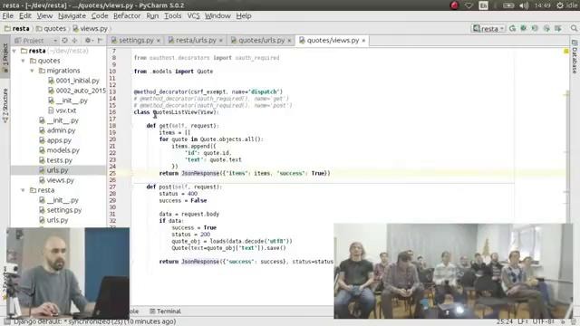Open the resta run configuration dropdown
Screen dimensions: 580x326
click(488, 28)
